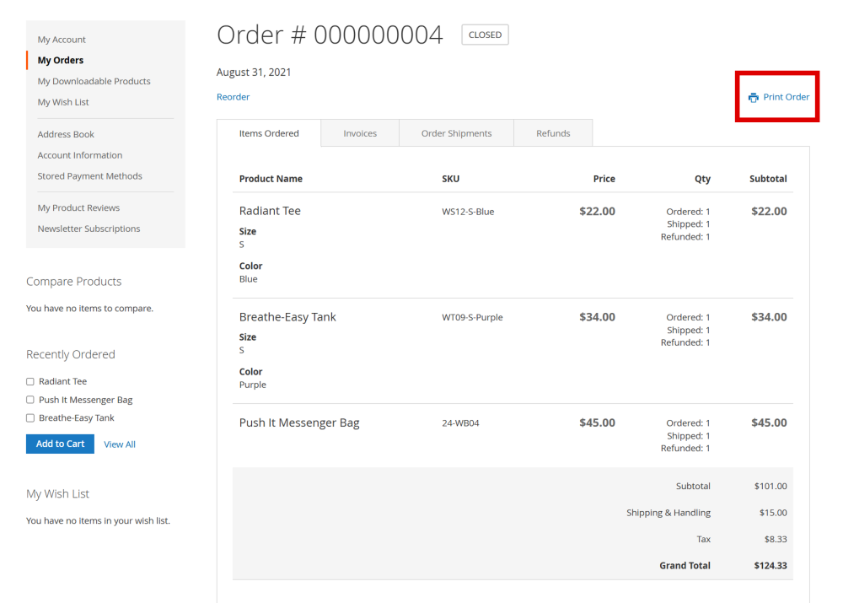843x603 pixels.
Task: Click the Add to Cart button
Action: [60, 444]
